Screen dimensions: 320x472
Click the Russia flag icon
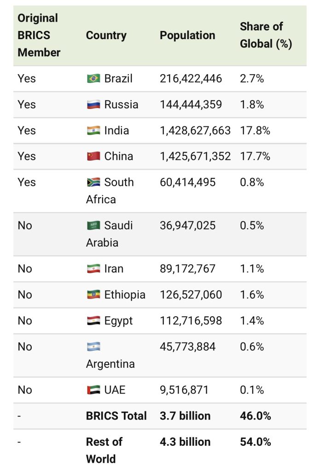pyautogui.click(x=93, y=105)
